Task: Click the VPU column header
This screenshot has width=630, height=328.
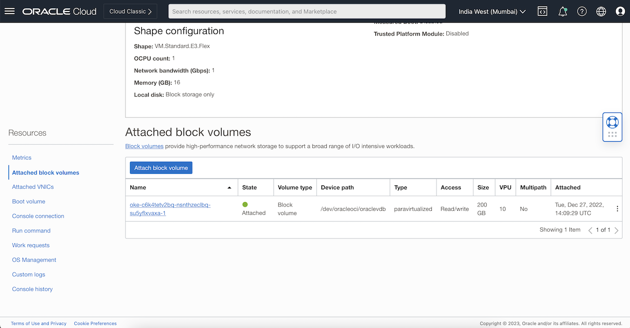Action: click(x=505, y=187)
